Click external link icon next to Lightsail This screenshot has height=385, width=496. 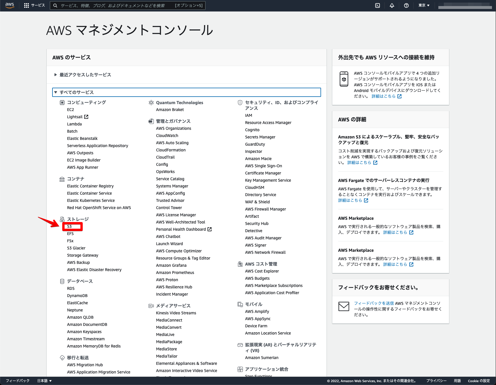(x=86, y=117)
